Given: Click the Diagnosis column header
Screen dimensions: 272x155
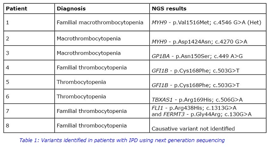Looking at the screenshot, I should click(102, 8).
